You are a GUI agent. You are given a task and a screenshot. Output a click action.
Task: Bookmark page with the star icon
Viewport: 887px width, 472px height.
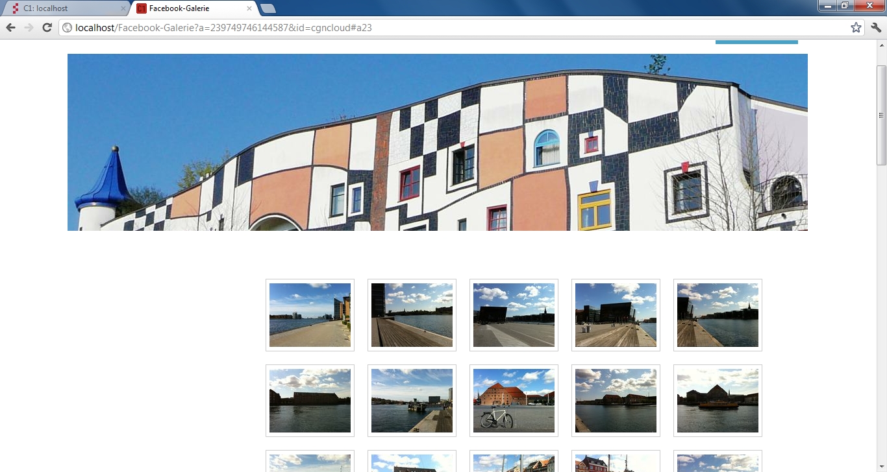point(856,27)
